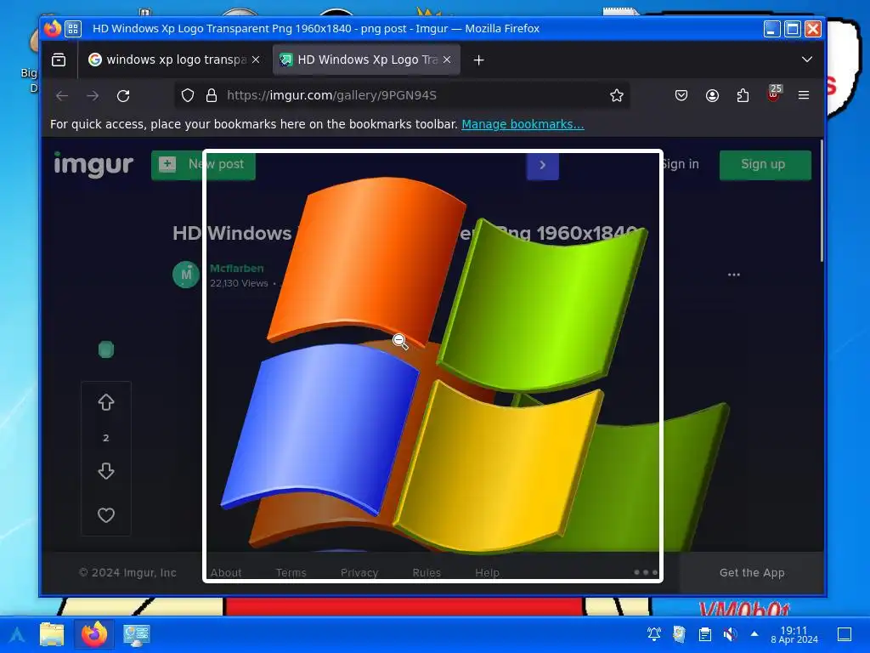Open the application launcher at taskbar left
The image size is (870, 653).
click(x=17, y=634)
